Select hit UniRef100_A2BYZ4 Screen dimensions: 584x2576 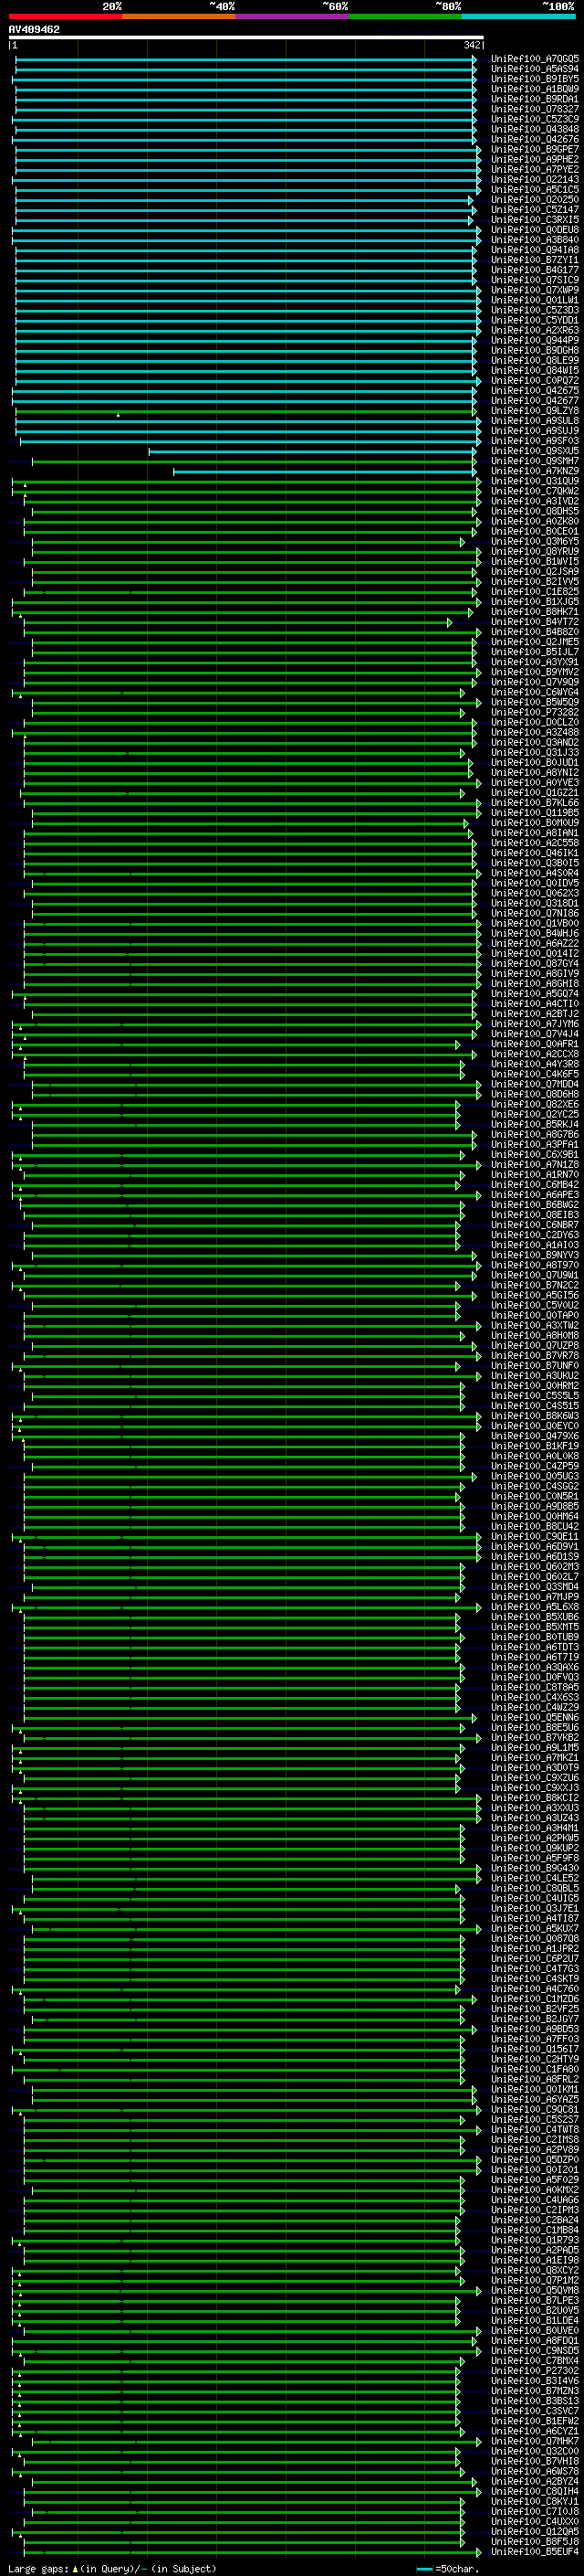534,2481
